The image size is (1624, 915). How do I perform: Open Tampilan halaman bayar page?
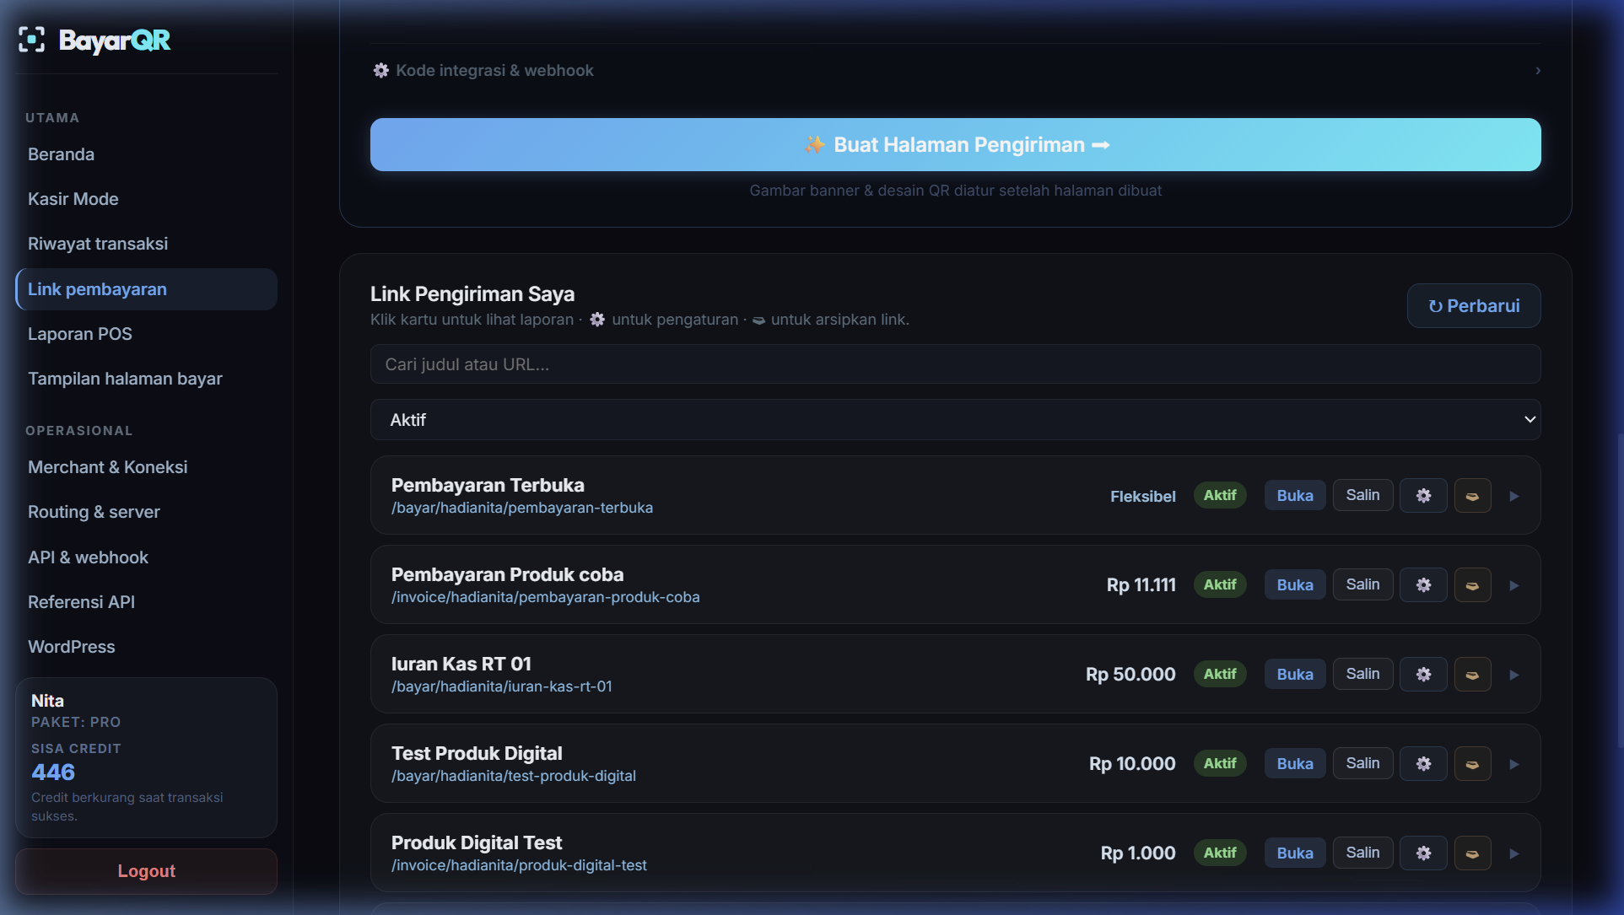[x=146, y=379]
